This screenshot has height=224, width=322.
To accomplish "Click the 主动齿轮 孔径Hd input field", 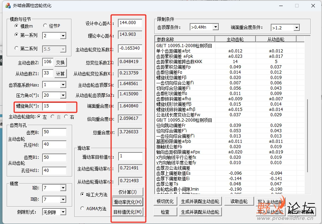I will click(54, 144).
